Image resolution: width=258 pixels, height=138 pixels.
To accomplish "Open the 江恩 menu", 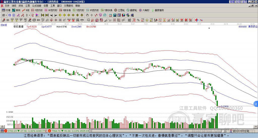I will 28,6.
